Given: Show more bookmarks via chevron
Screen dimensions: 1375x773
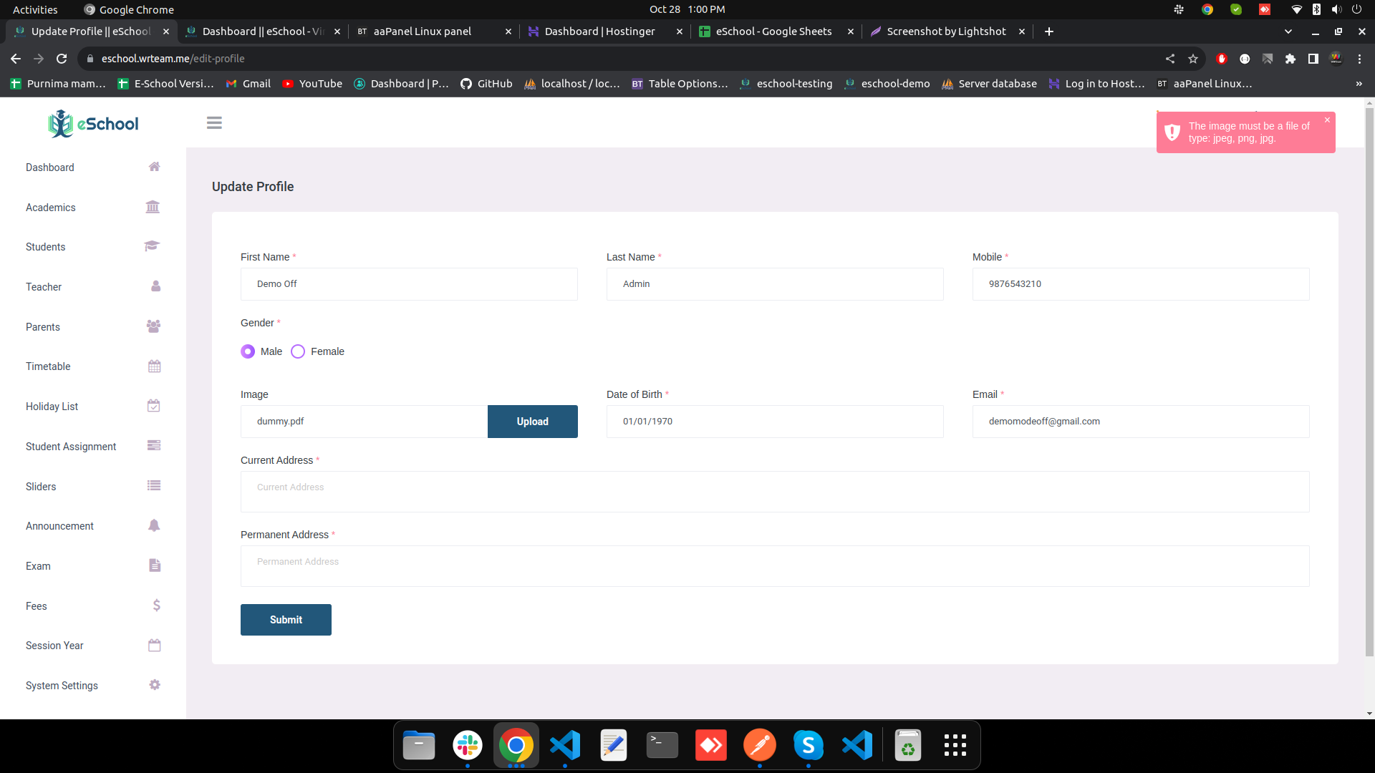Looking at the screenshot, I should click(x=1359, y=84).
